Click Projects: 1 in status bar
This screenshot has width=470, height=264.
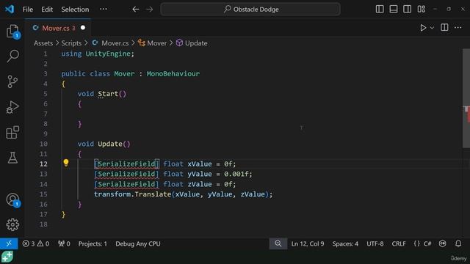point(93,243)
